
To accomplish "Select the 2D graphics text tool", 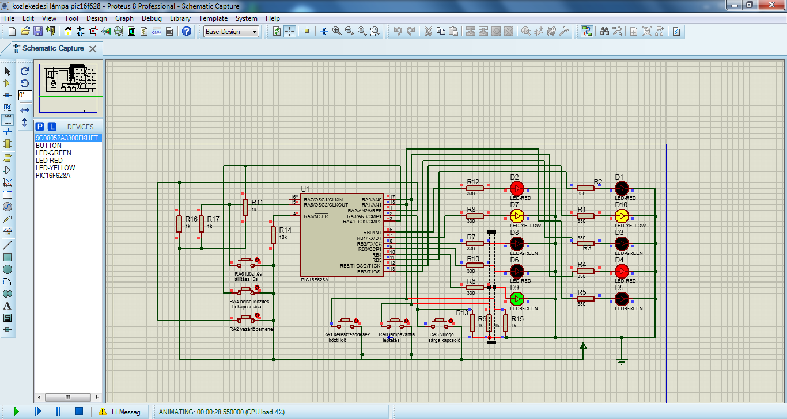I will tap(7, 306).
